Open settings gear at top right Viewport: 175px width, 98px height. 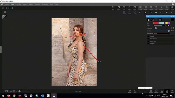click(173, 4)
